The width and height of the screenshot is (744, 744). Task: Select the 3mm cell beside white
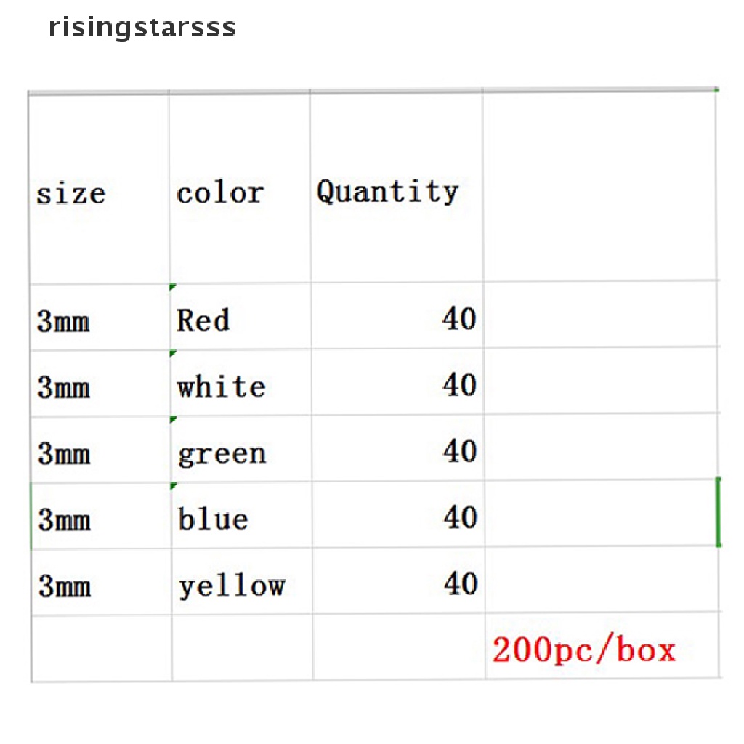64,387
